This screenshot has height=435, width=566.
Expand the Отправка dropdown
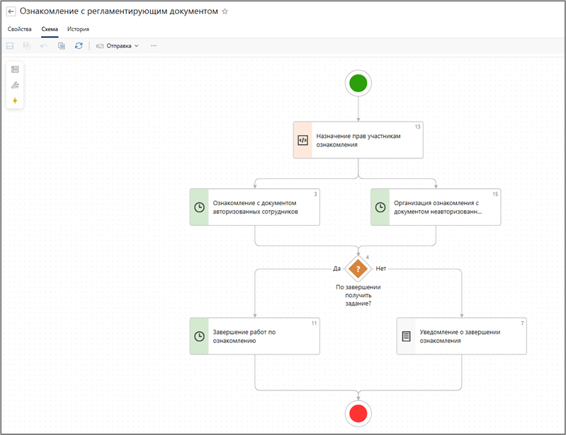[118, 46]
